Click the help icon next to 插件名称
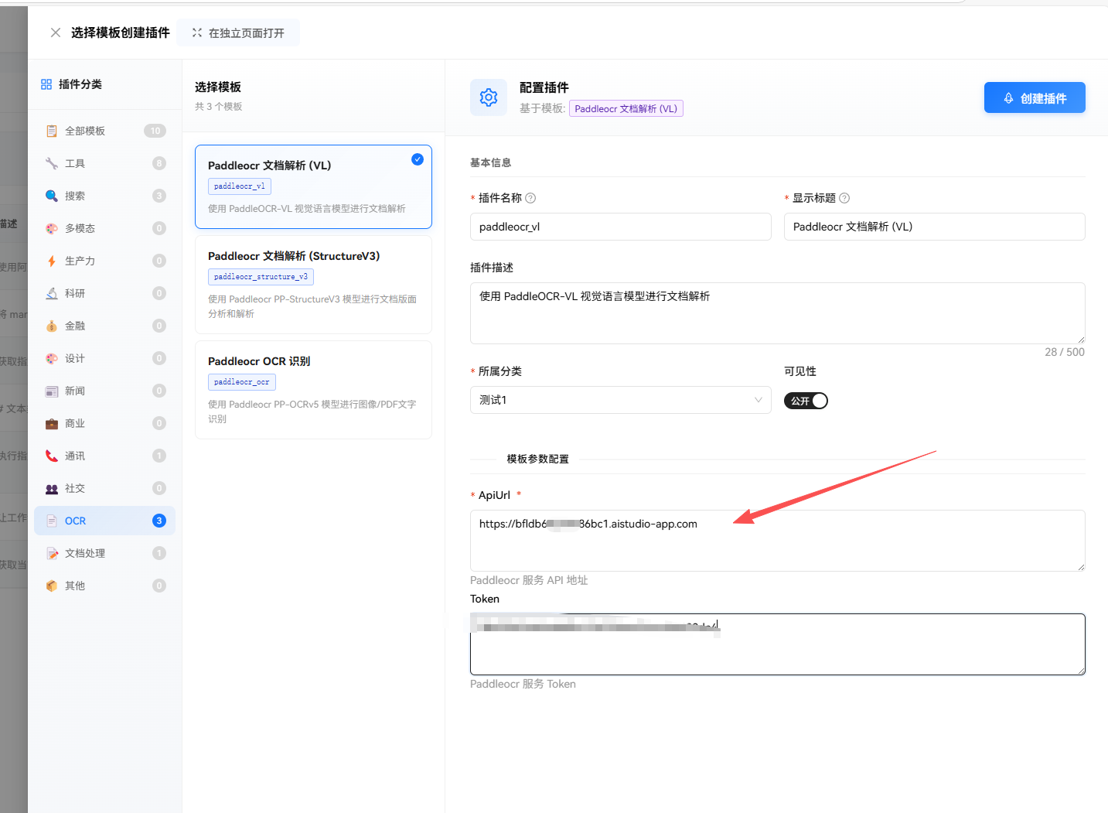The width and height of the screenshot is (1108, 813). coord(530,198)
